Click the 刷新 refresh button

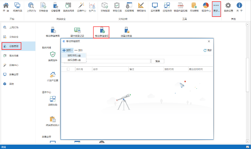[x=208, y=50]
